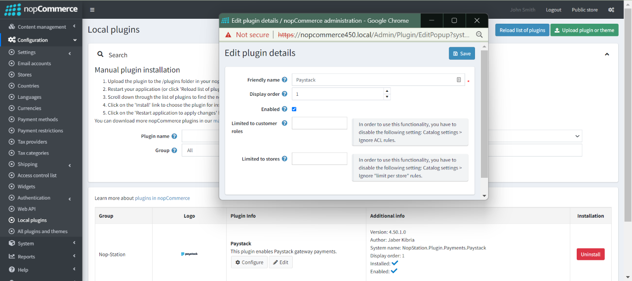Click the Logout link
Image resolution: width=632 pixels, height=281 pixels.
pyautogui.click(x=553, y=10)
